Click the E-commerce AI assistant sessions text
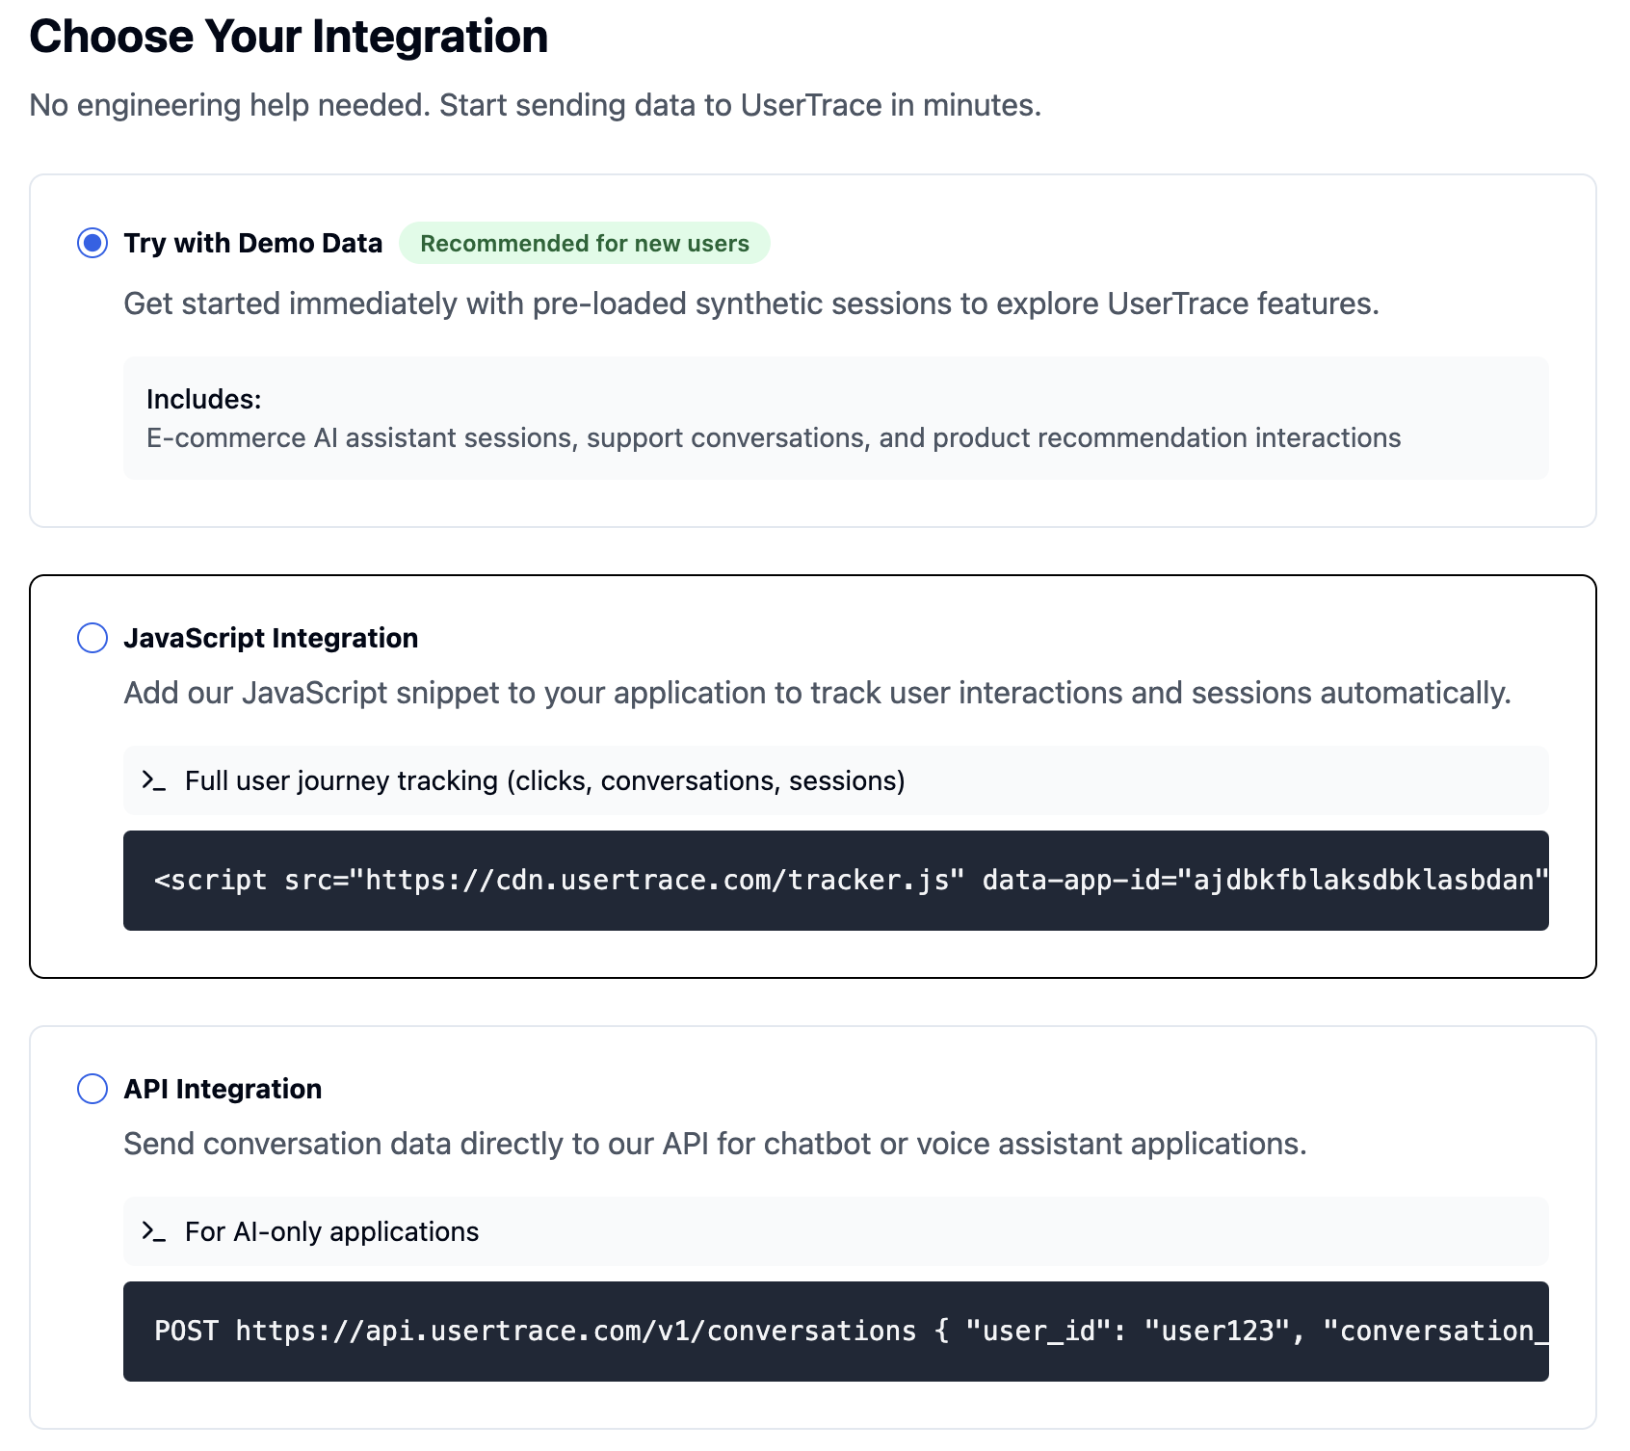The image size is (1630, 1451). coord(773,437)
